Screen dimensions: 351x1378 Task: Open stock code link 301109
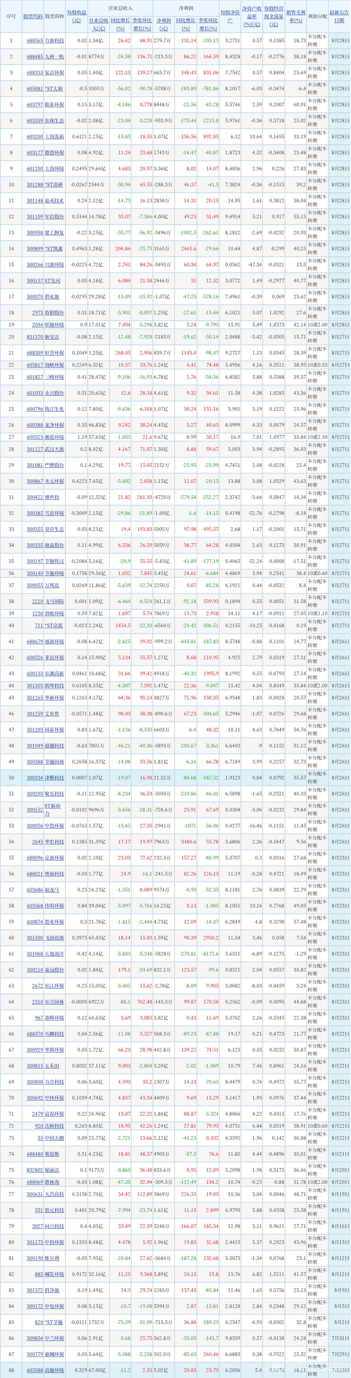click(35, 217)
